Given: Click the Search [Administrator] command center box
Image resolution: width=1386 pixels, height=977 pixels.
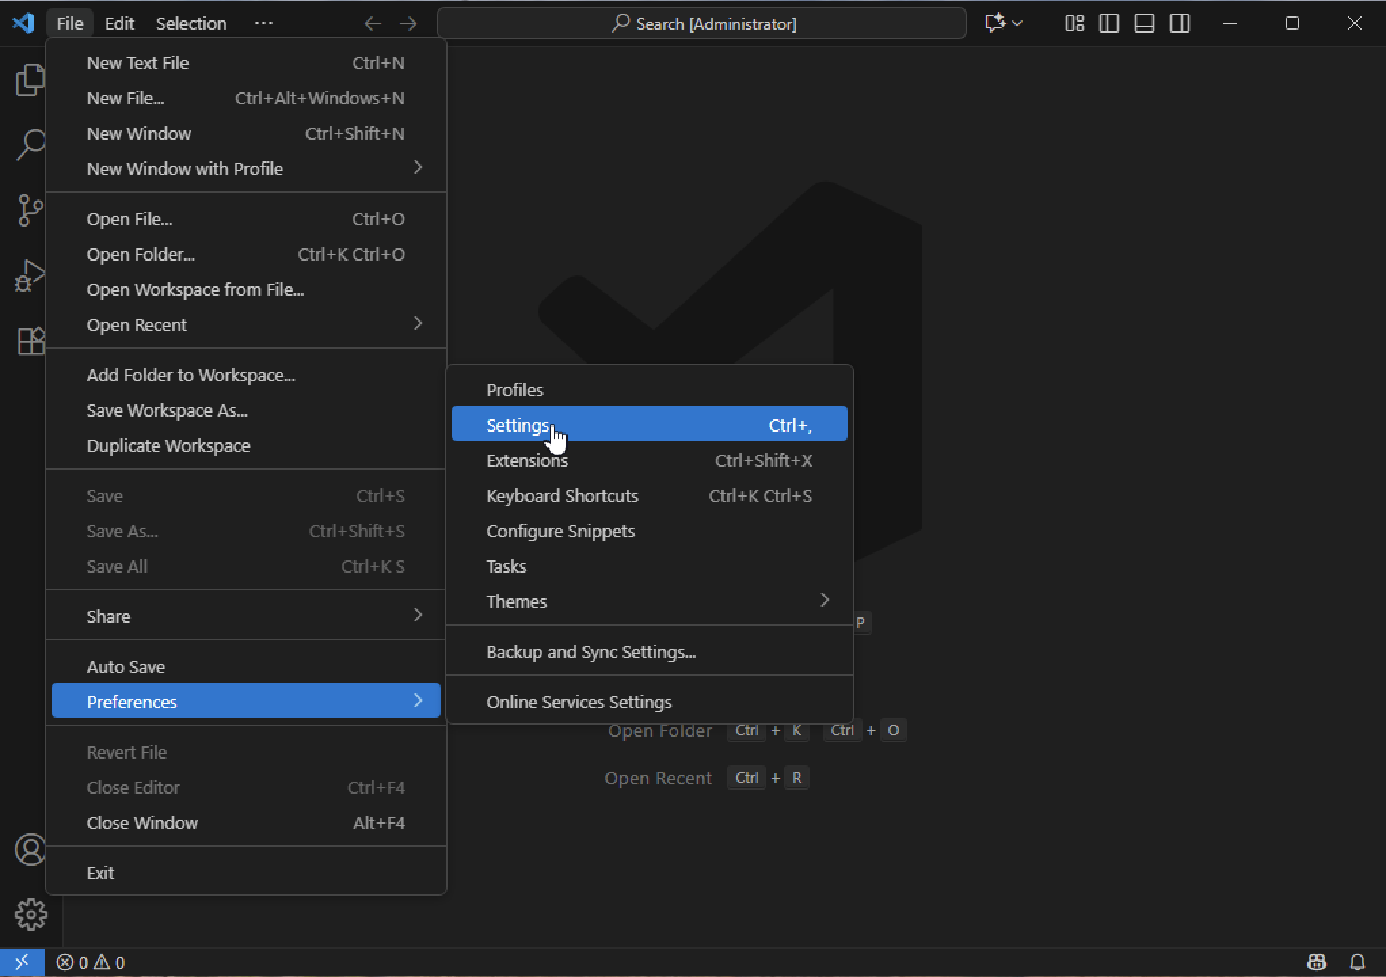Looking at the screenshot, I should point(702,24).
